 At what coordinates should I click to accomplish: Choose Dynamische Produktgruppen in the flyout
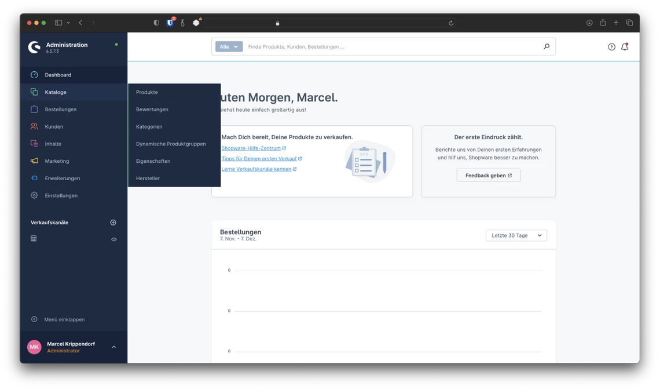click(x=171, y=144)
